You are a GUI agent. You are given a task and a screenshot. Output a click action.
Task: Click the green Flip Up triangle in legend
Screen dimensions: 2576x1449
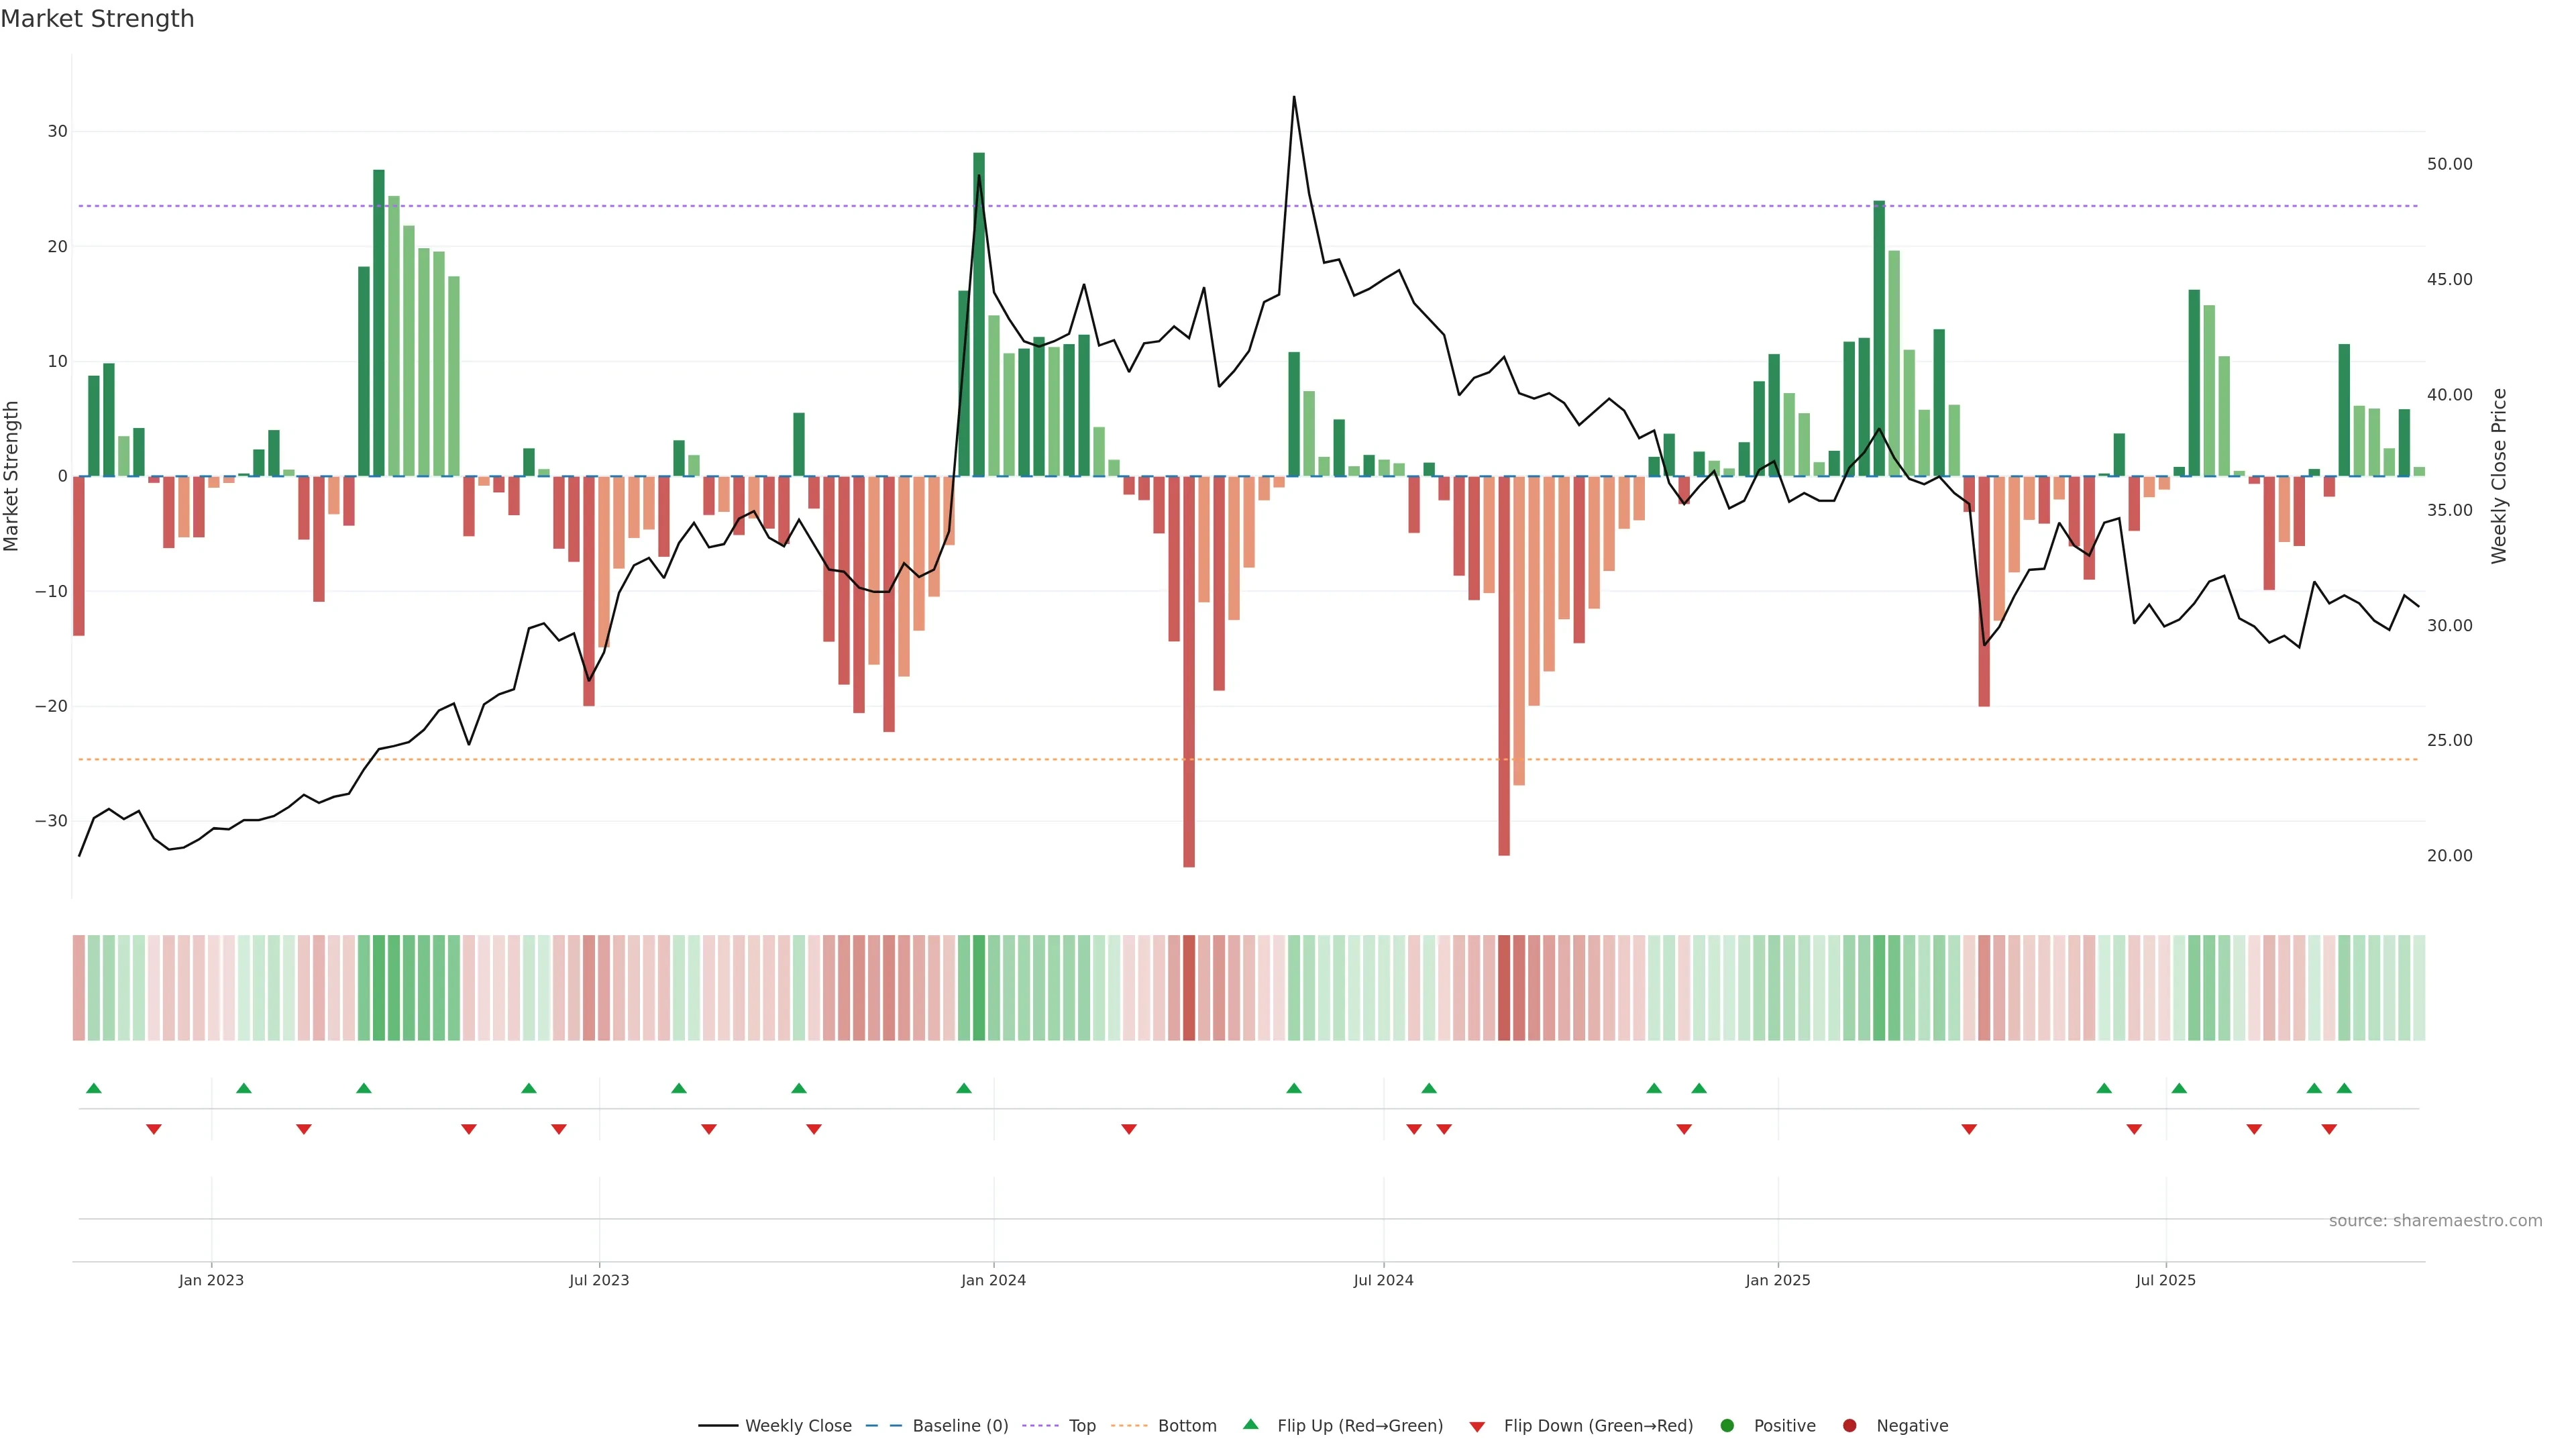[x=1250, y=1424]
